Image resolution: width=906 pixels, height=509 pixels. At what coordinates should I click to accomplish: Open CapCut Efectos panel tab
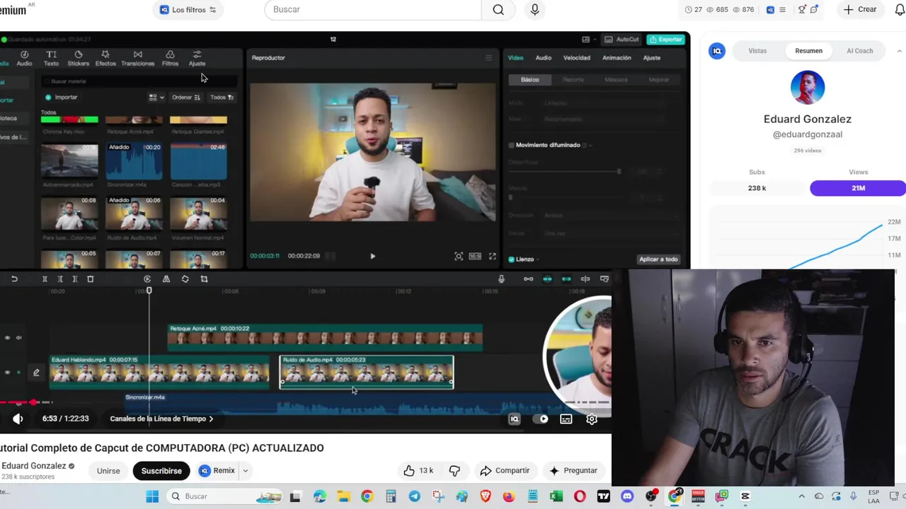pyautogui.click(x=105, y=58)
